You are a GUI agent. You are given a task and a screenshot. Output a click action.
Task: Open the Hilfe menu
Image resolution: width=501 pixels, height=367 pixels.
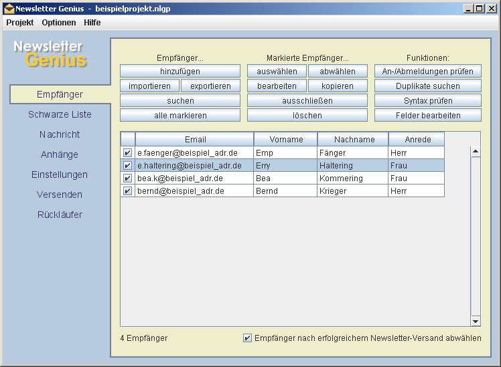click(x=92, y=23)
